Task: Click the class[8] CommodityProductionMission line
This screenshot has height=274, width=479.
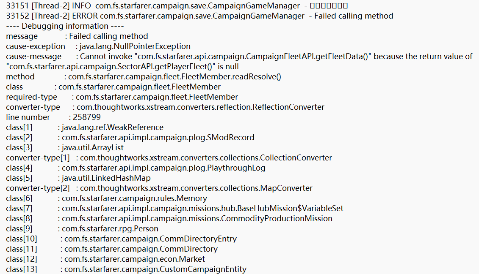Action: click(x=197, y=219)
